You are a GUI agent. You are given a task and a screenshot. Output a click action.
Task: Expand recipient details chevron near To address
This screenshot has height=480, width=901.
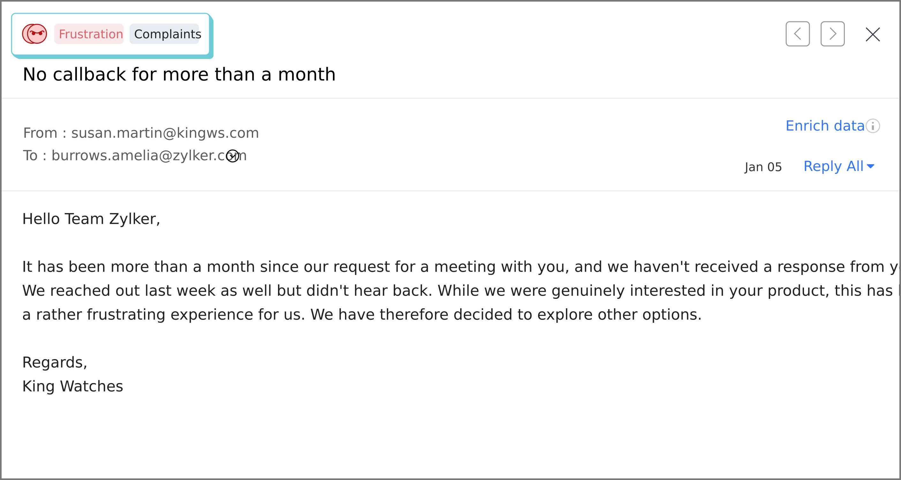coord(233,156)
